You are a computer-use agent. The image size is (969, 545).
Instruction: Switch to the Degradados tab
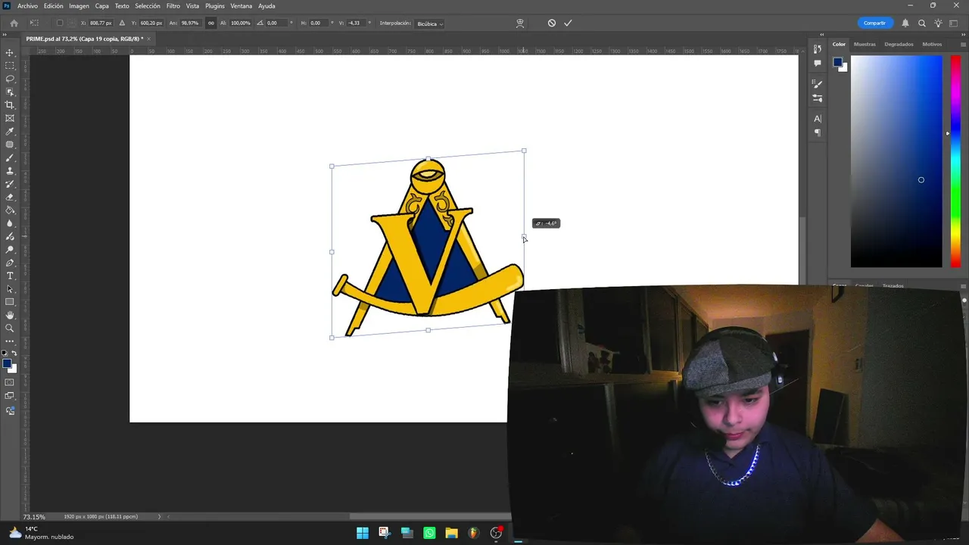899,44
